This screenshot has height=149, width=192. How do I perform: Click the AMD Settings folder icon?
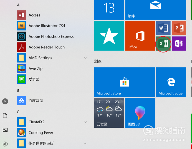21,58
